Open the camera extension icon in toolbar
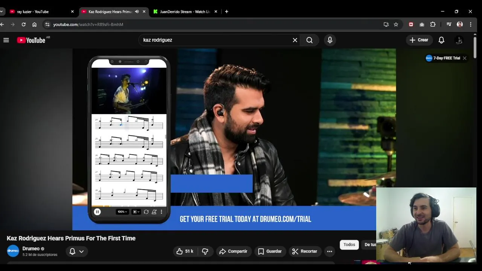This screenshot has width=482, height=271. [x=422, y=24]
